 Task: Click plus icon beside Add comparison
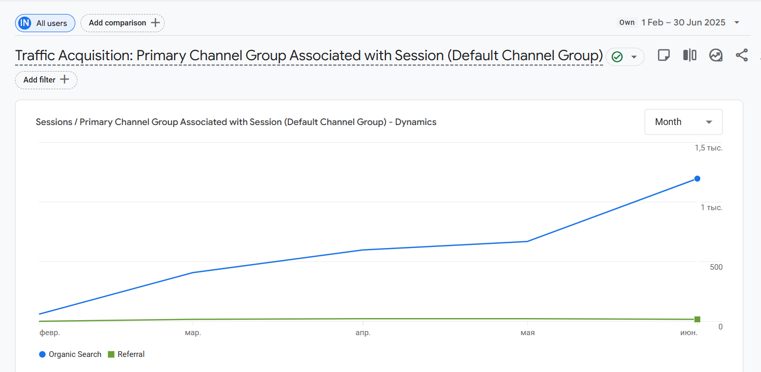(x=155, y=23)
